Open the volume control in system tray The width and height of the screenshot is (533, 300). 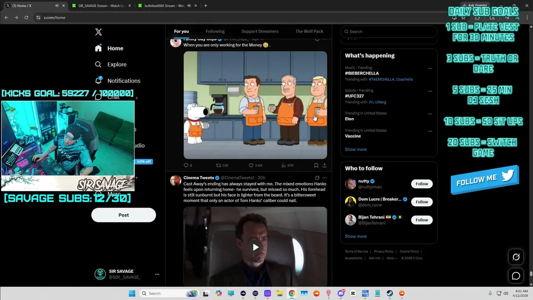click(506, 293)
